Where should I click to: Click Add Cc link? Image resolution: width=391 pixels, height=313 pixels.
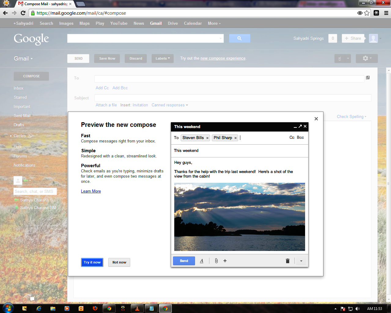pyautogui.click(x=102, y=88)
